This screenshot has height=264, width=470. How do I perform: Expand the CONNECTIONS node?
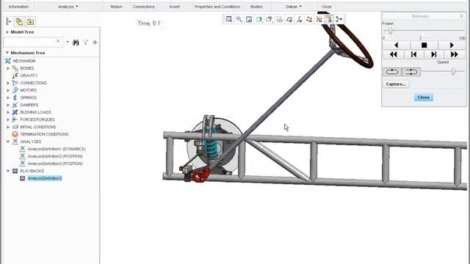pyautogui.click(x=8, y=83)
